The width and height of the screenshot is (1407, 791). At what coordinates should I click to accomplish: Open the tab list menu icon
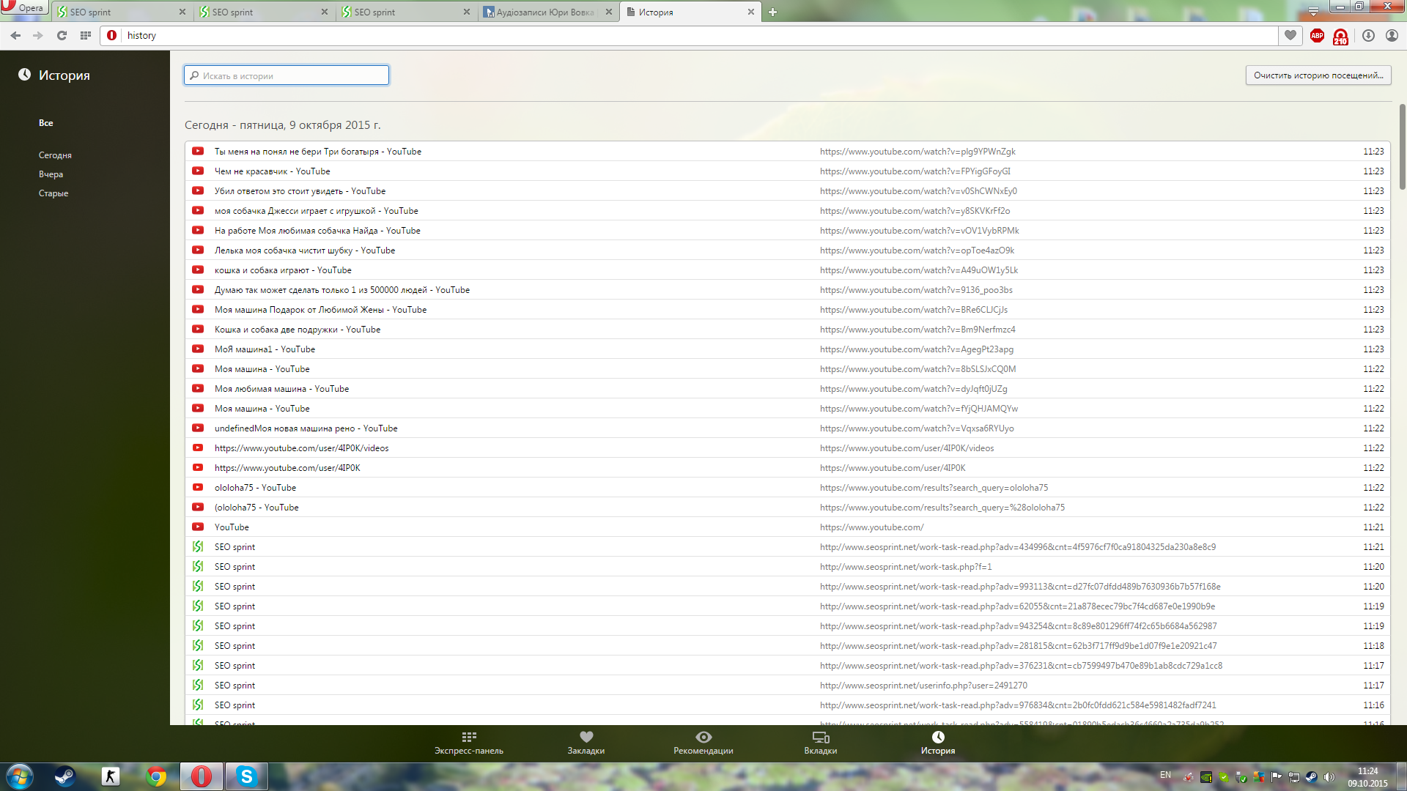click(1313, 12)
